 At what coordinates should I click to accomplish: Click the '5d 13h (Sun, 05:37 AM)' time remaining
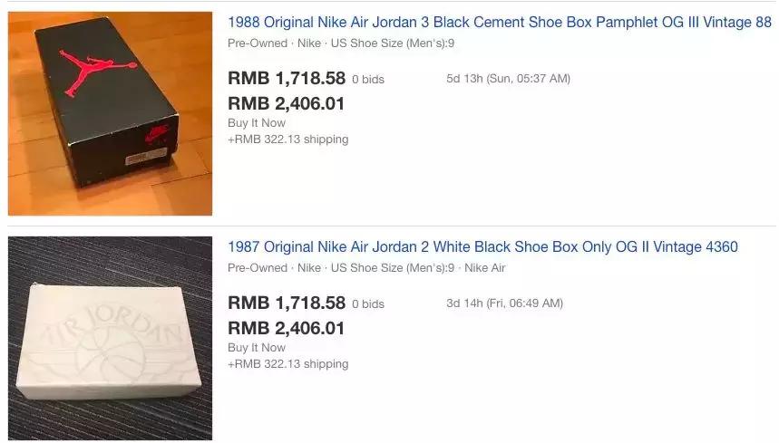(x=508, y=79)
